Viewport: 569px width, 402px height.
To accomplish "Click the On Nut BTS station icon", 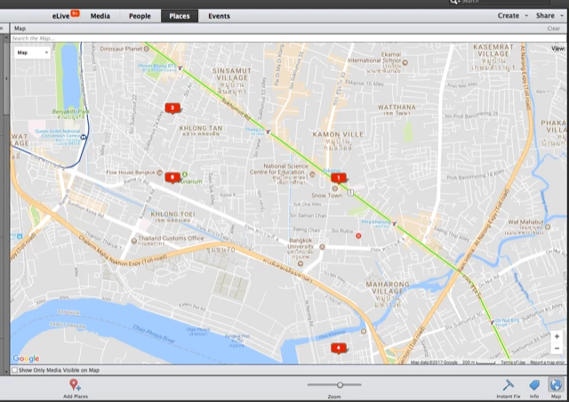I will click(492, 322).
